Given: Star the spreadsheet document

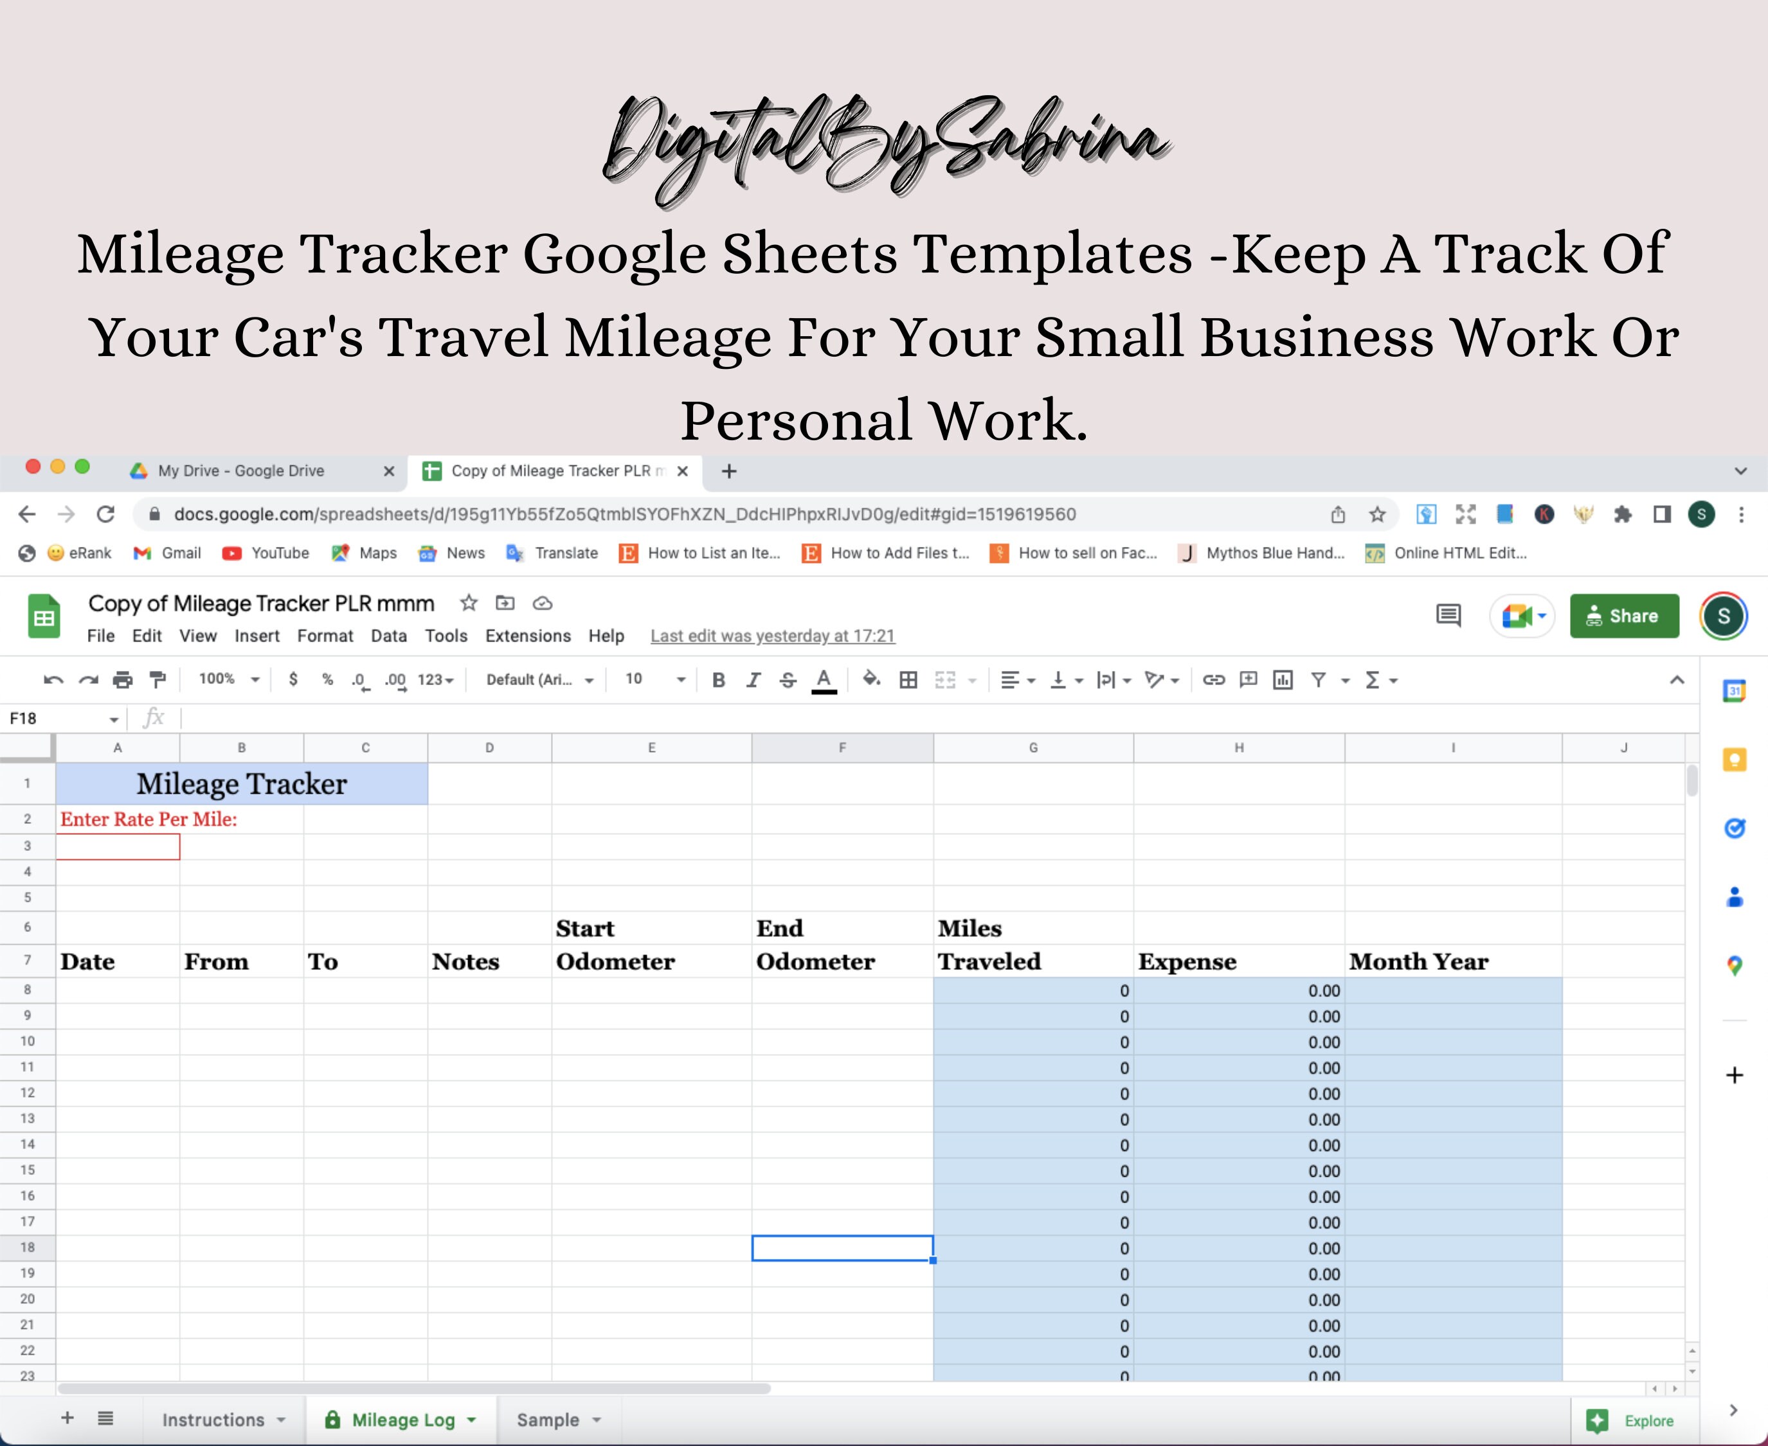Looking at the screenshot, I should 469,603.
